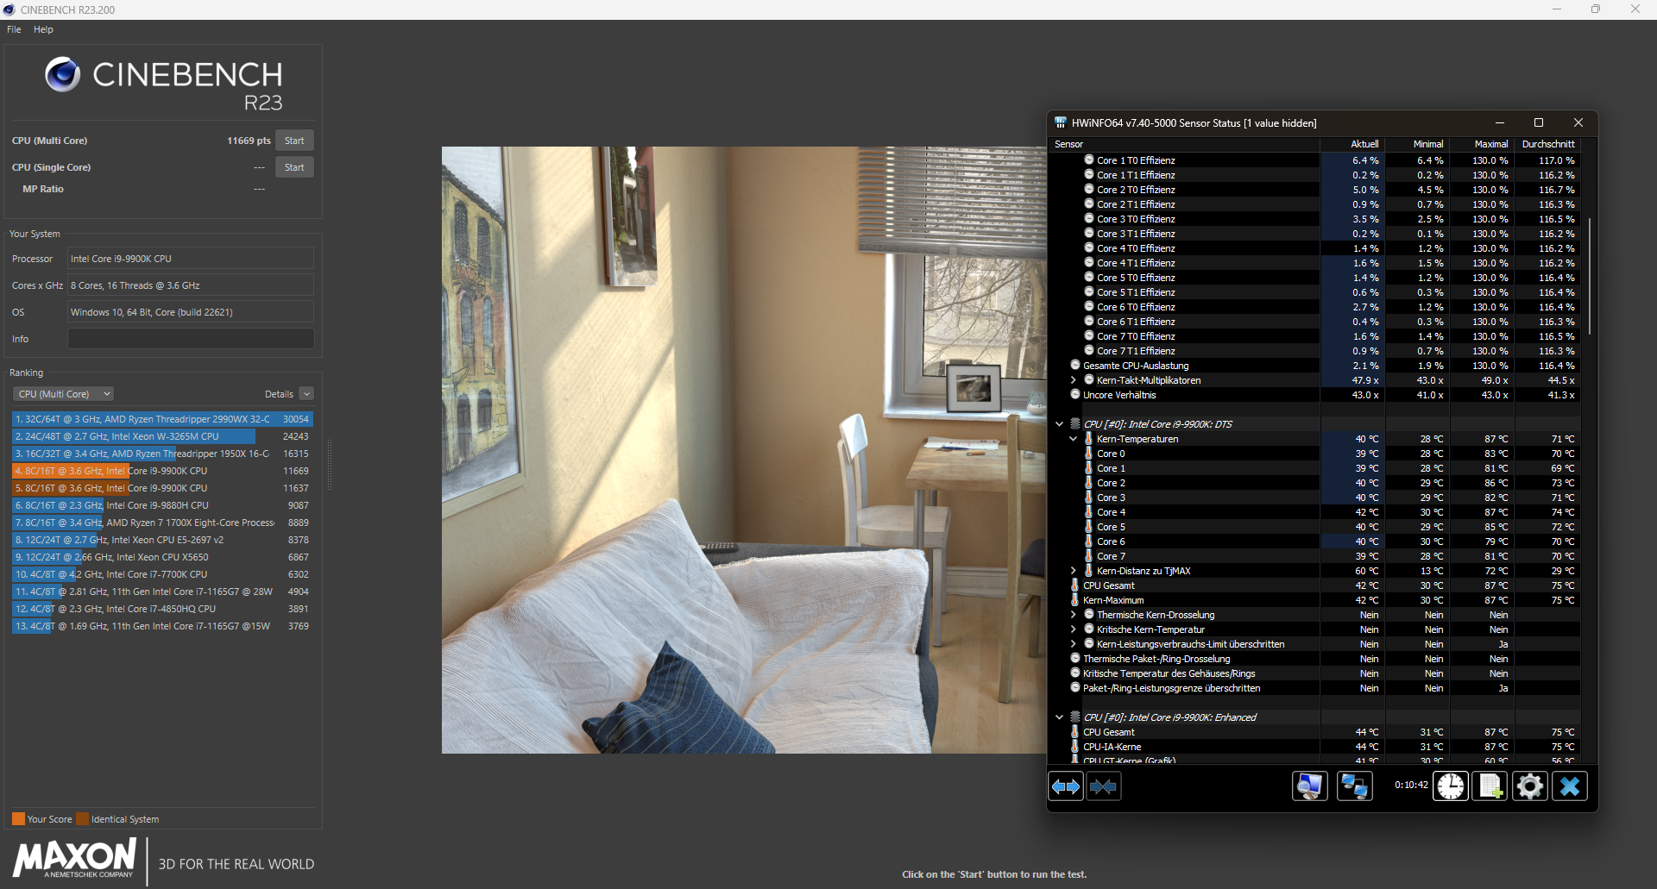Start HWiNFO logging file icon
The width and height of the screenshot is (1657, 889).
[x=1490, y=786]
